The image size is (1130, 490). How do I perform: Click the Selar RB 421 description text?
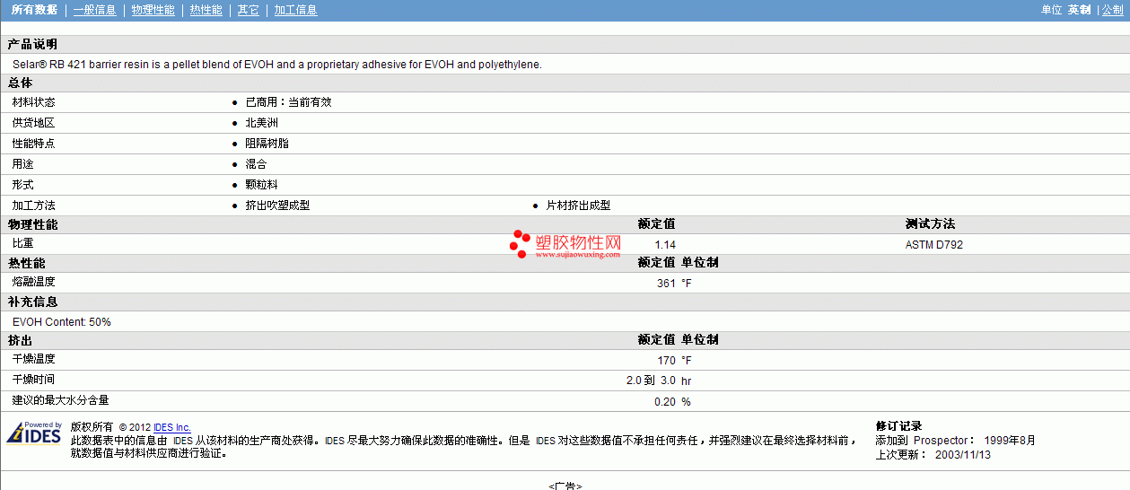click(x=277, y=65)
